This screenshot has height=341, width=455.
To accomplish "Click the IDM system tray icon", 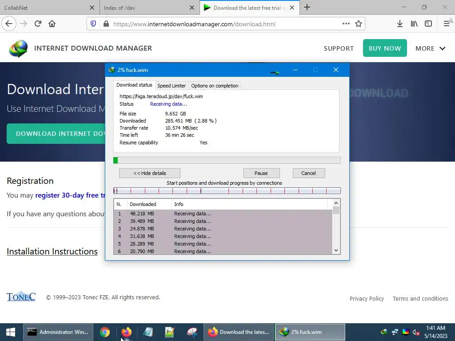I will (x=384, y=332).
